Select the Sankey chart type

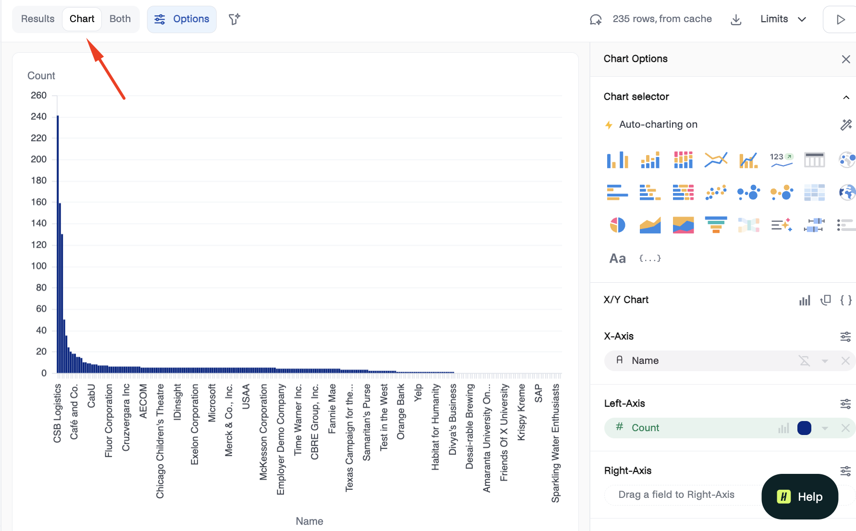[748, 225]
